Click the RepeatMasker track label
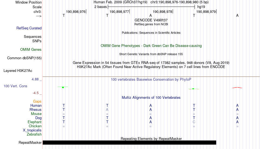The height and width of the screenshot is (149, 260). 30,142
